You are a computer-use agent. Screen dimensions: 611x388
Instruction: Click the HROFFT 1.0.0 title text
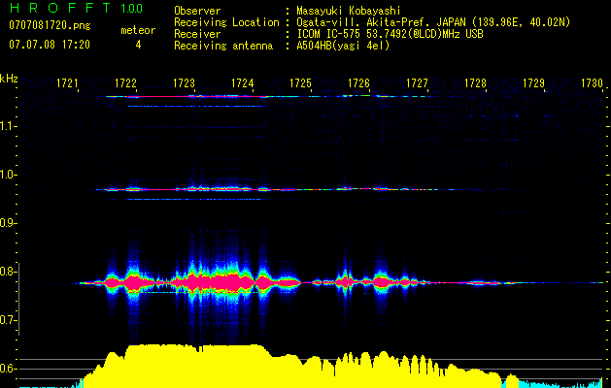(77, 8)
